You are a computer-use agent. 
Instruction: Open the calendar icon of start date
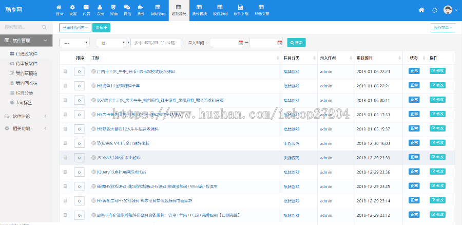(x=241, y=43)
